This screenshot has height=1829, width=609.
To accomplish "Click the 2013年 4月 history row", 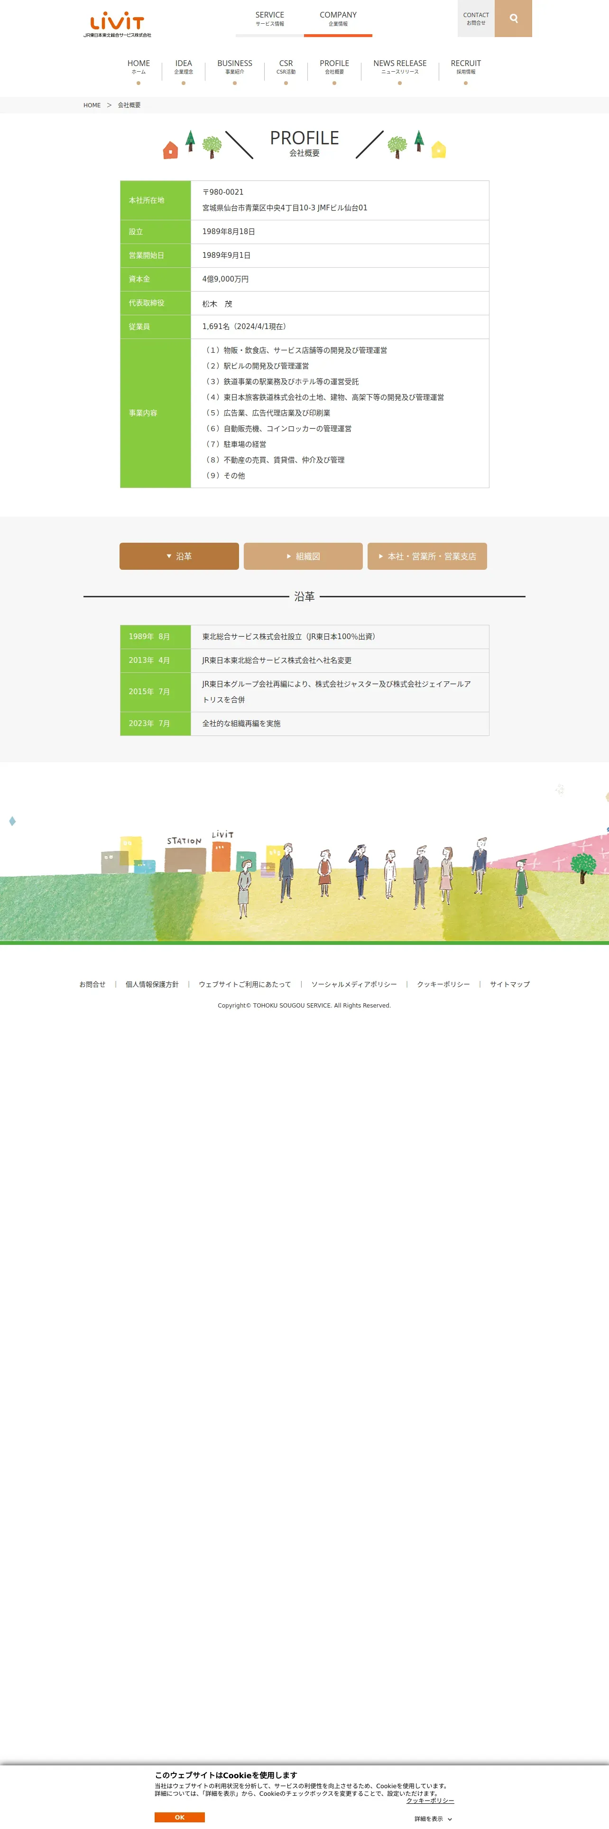I will (304, 660).
